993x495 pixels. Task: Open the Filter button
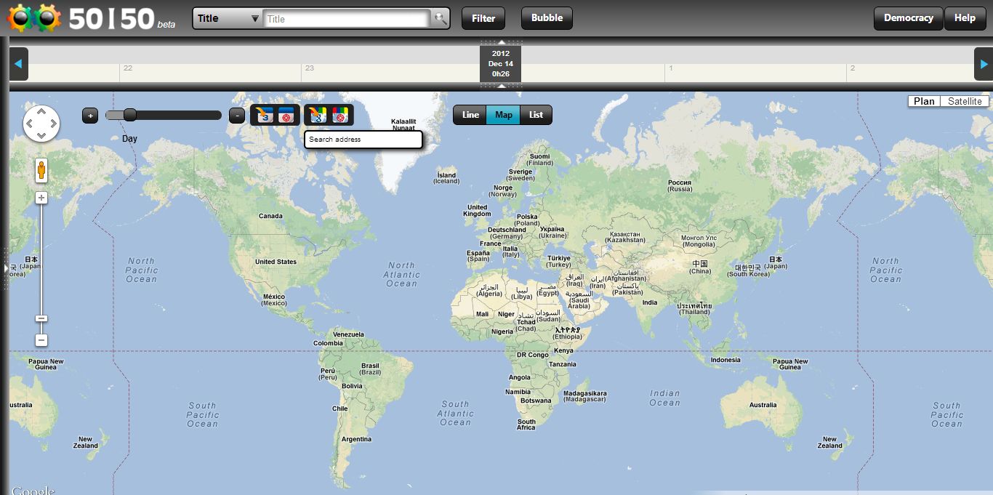click(483, 19)
